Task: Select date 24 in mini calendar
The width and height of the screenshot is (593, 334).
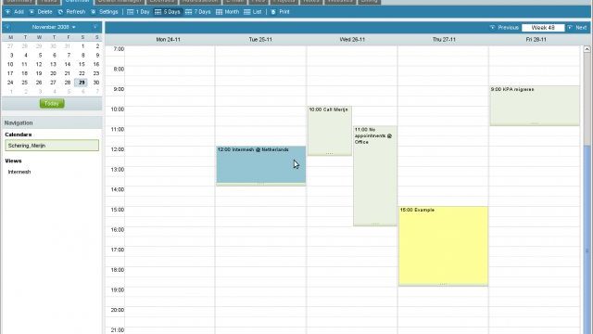Action: tap(10, 83)
